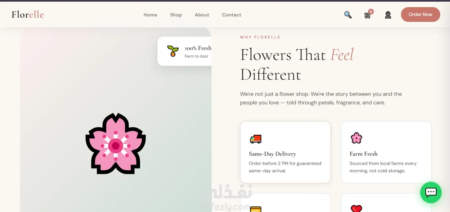The height and width of the screenshot is (212, 450).
Task: Click the Order Now button
Action: click(x=420, y=14)
